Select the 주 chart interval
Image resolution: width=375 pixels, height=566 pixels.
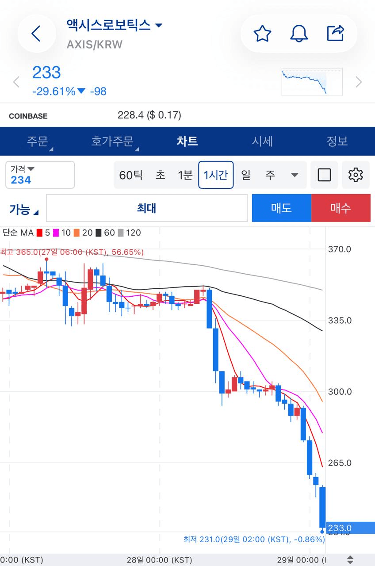(x=270, y=175)
